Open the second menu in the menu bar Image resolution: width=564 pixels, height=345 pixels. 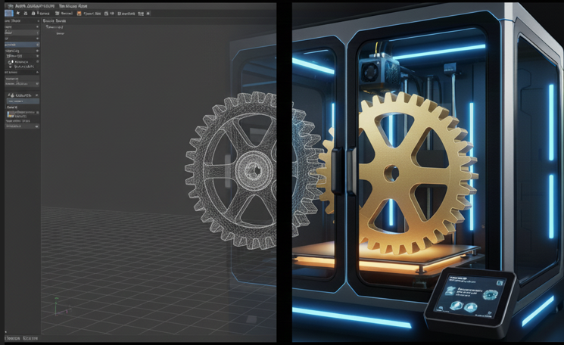73,4
